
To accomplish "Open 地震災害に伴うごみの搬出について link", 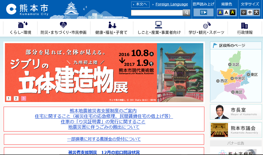I will (104, 127).
